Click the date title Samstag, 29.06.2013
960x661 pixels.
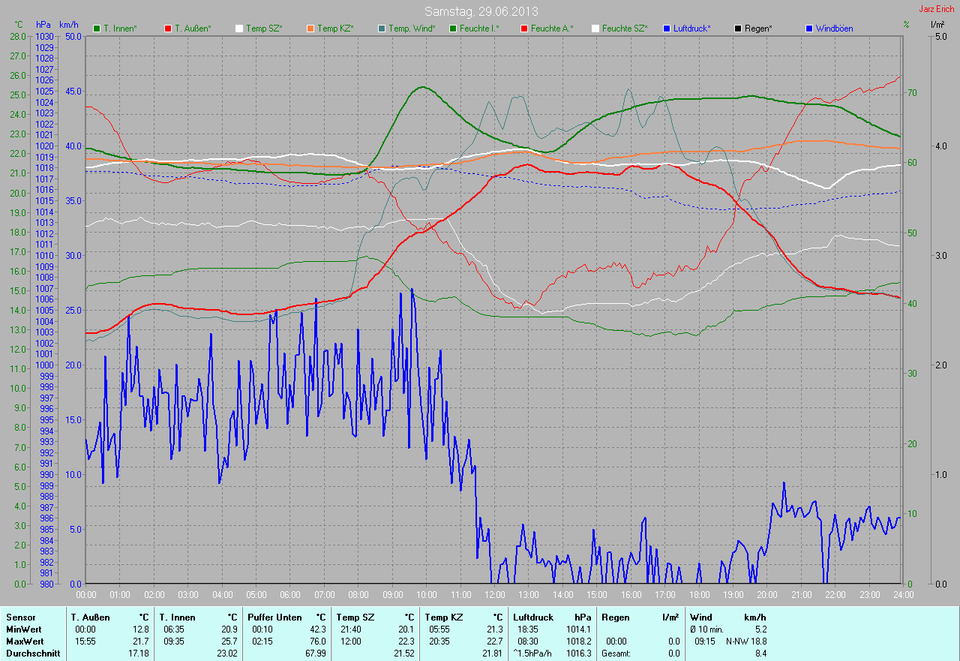(x=481, y=11)
